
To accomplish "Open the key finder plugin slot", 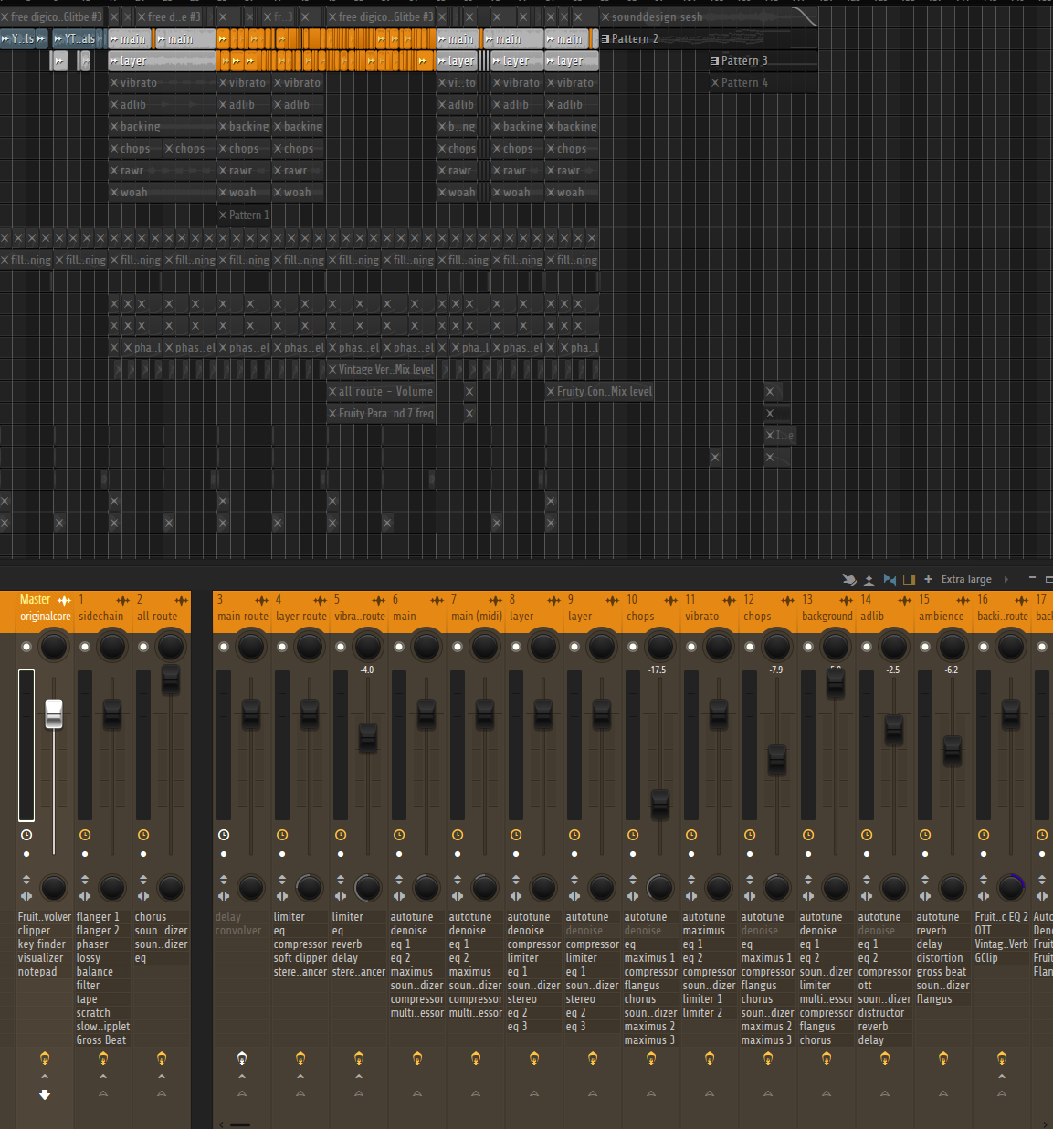I will (x=42, y=944).
